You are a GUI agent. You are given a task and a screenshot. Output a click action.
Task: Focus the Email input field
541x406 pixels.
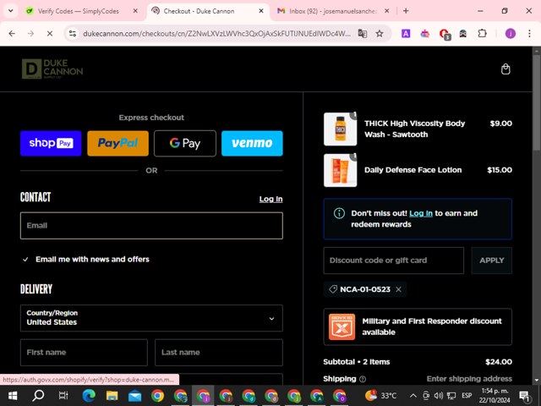pyautogui.click(x=151, y=226)
